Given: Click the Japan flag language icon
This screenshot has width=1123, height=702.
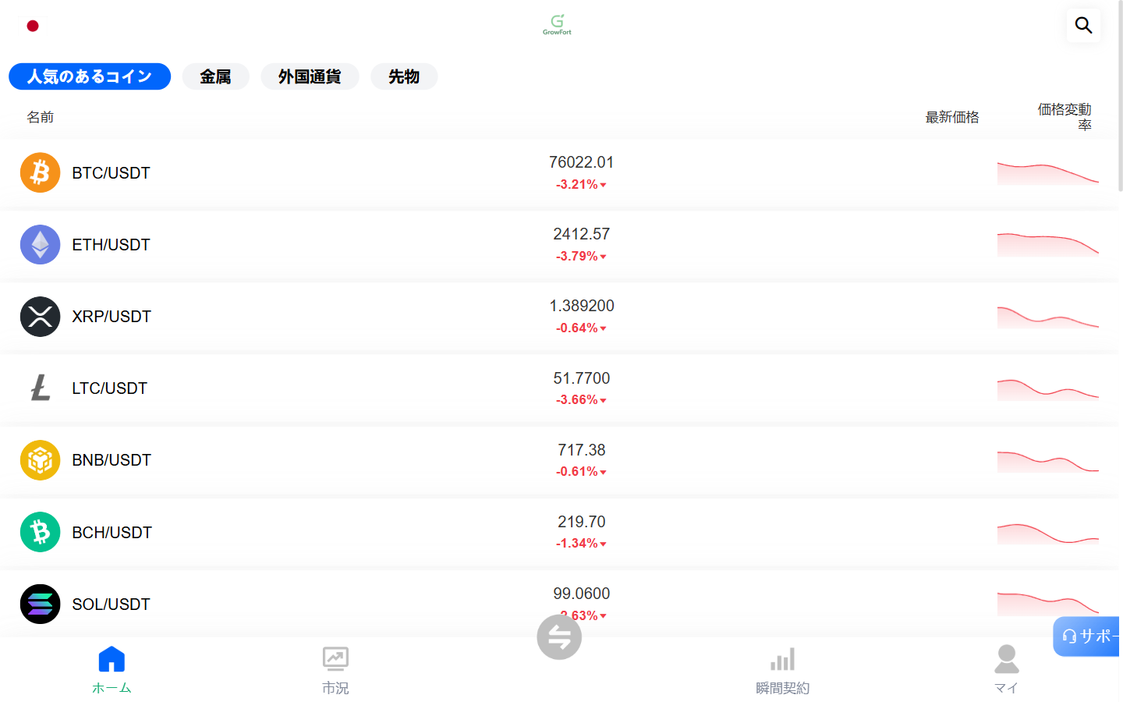Looking at the screenshot, I should tap(33, 26).
